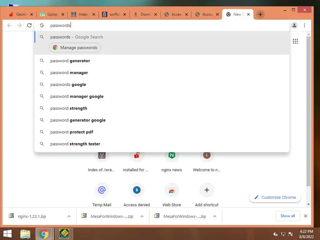Choose 'password protect pdf' suggestion
This screenshot has height=240, width=320.
[x=162, y=132]
